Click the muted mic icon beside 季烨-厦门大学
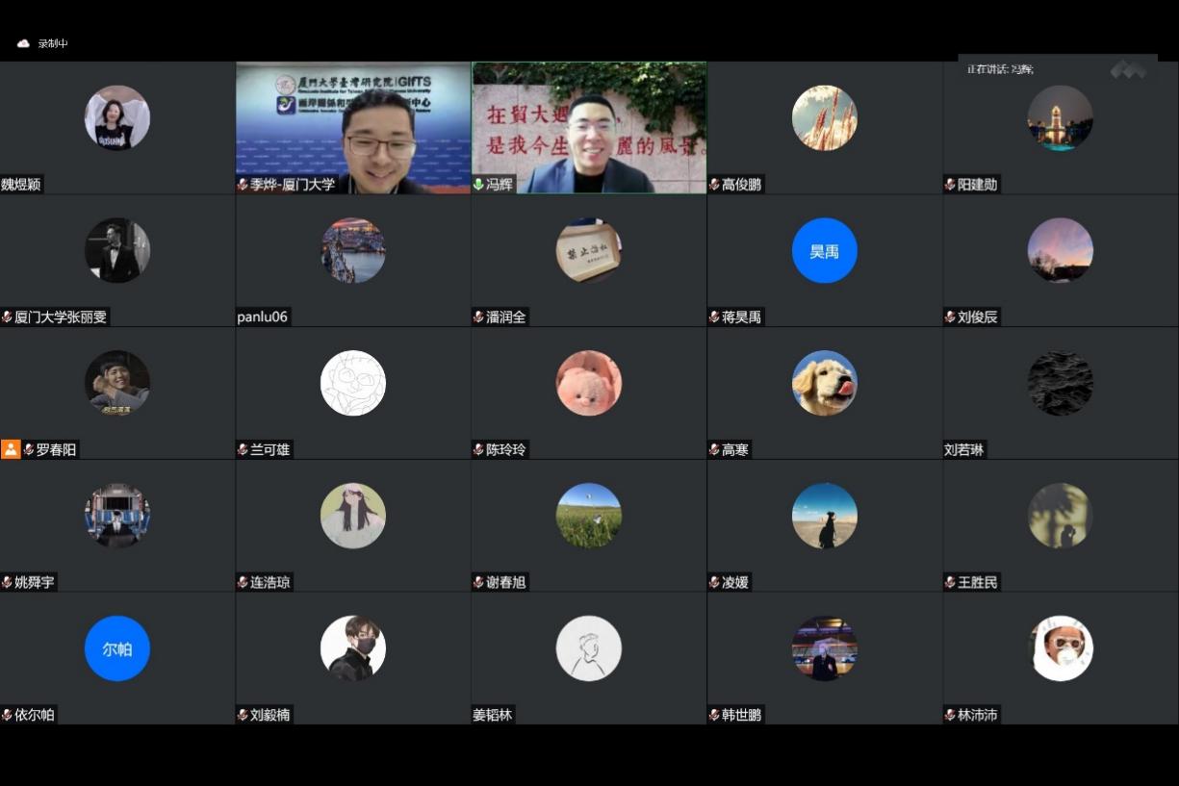1179x786 pixels. click(x=243, y=185)
